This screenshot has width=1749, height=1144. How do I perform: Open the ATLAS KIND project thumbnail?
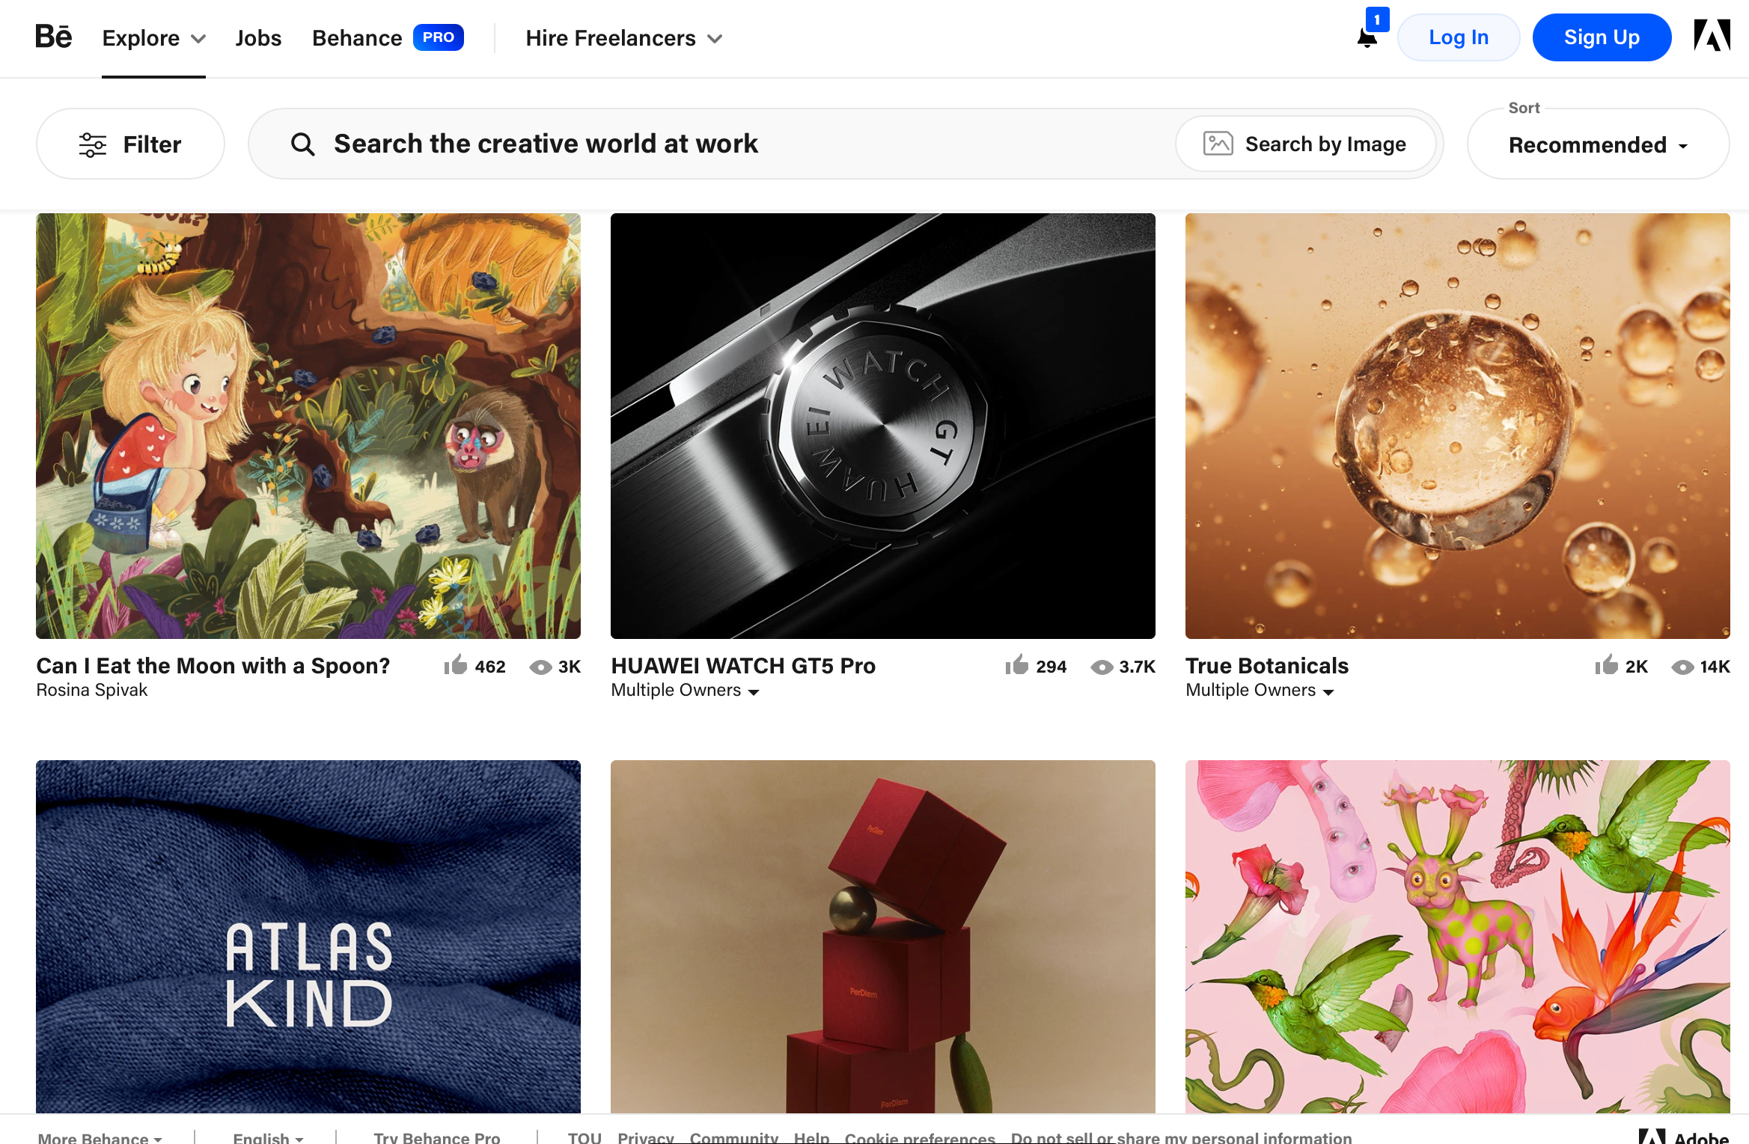(308, 937)
